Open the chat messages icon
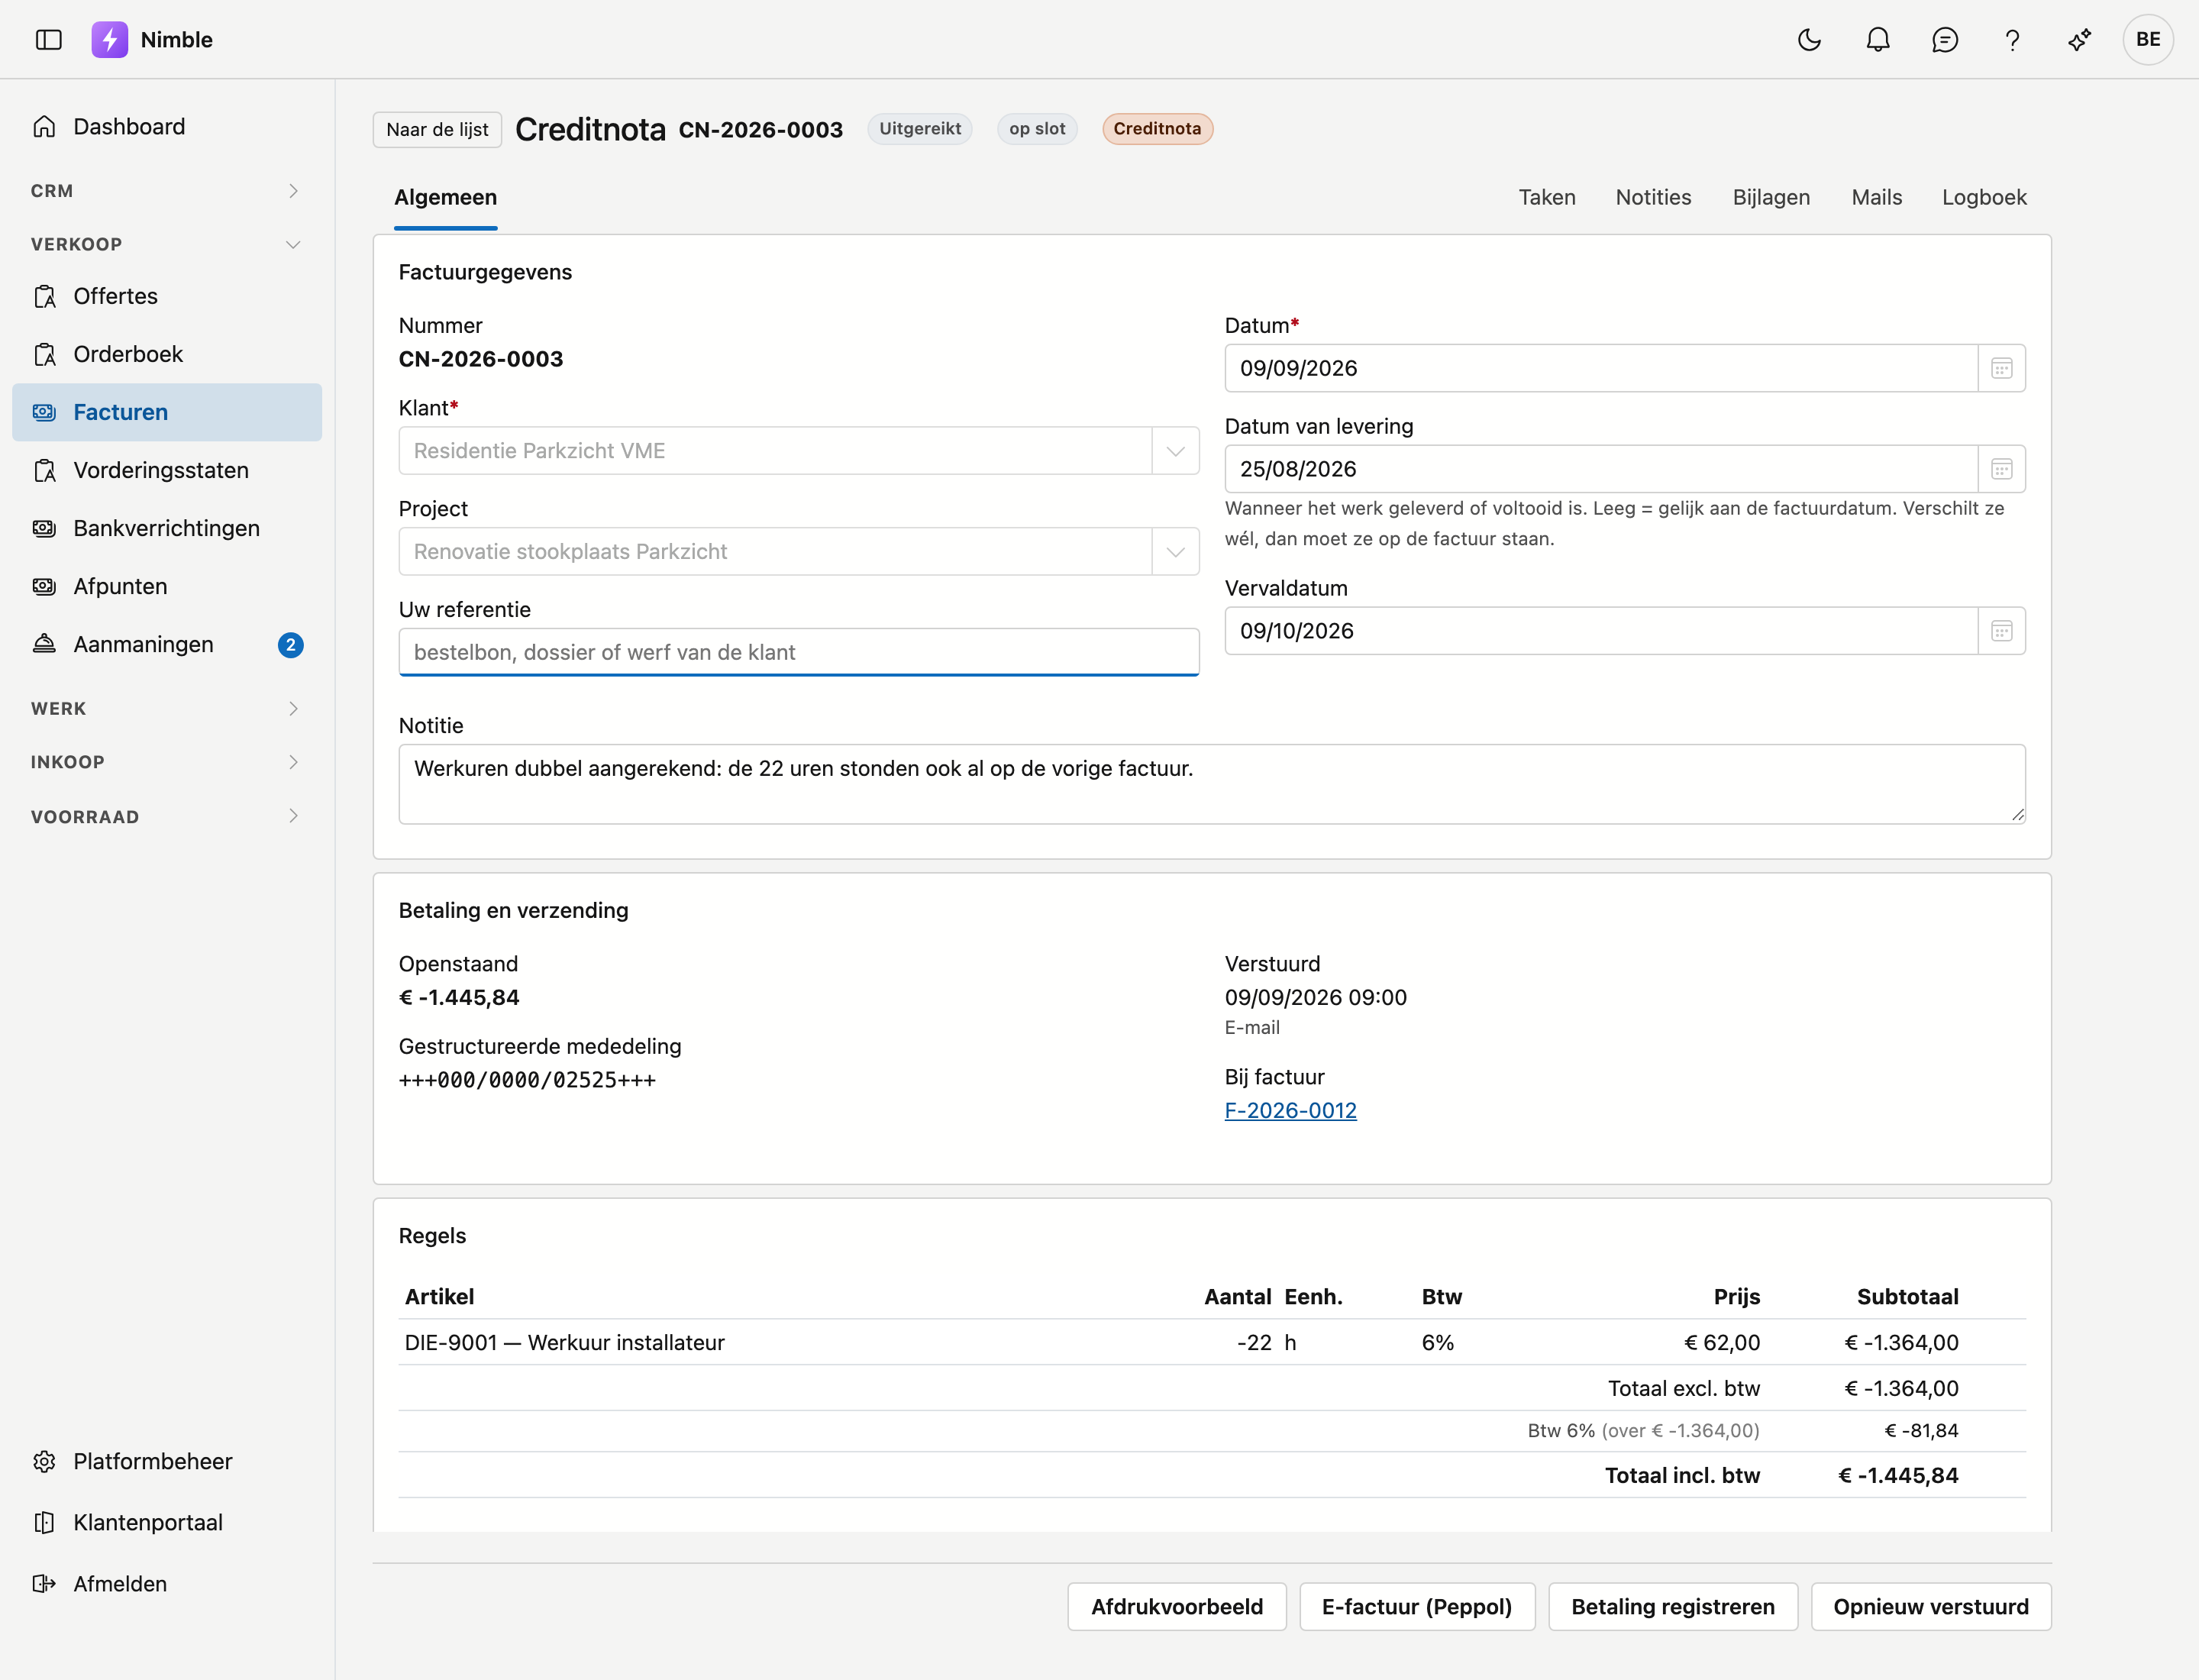Image resolution: width=2199 pixels, height=1680 pixels. point(1945,39)
